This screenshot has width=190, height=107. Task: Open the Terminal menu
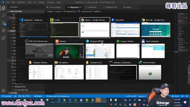(50, 2)
